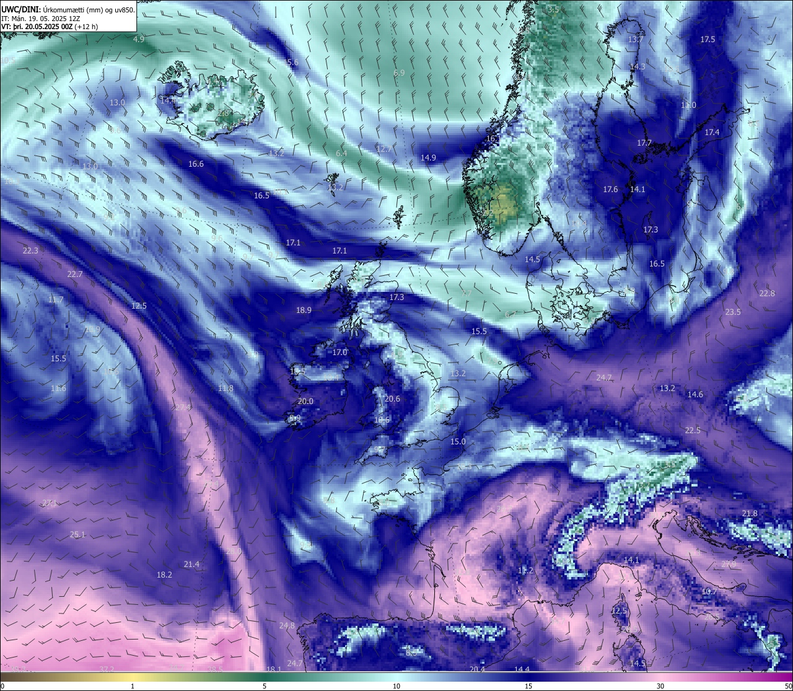Click the UWC/DINI Úrkomumætti title line

pos(68,9)
